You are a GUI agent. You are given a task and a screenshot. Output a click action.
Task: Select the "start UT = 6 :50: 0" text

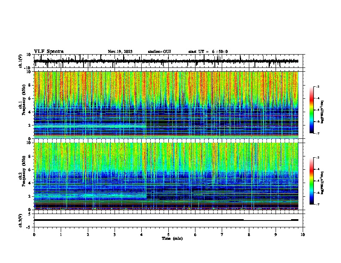point(208,52)
